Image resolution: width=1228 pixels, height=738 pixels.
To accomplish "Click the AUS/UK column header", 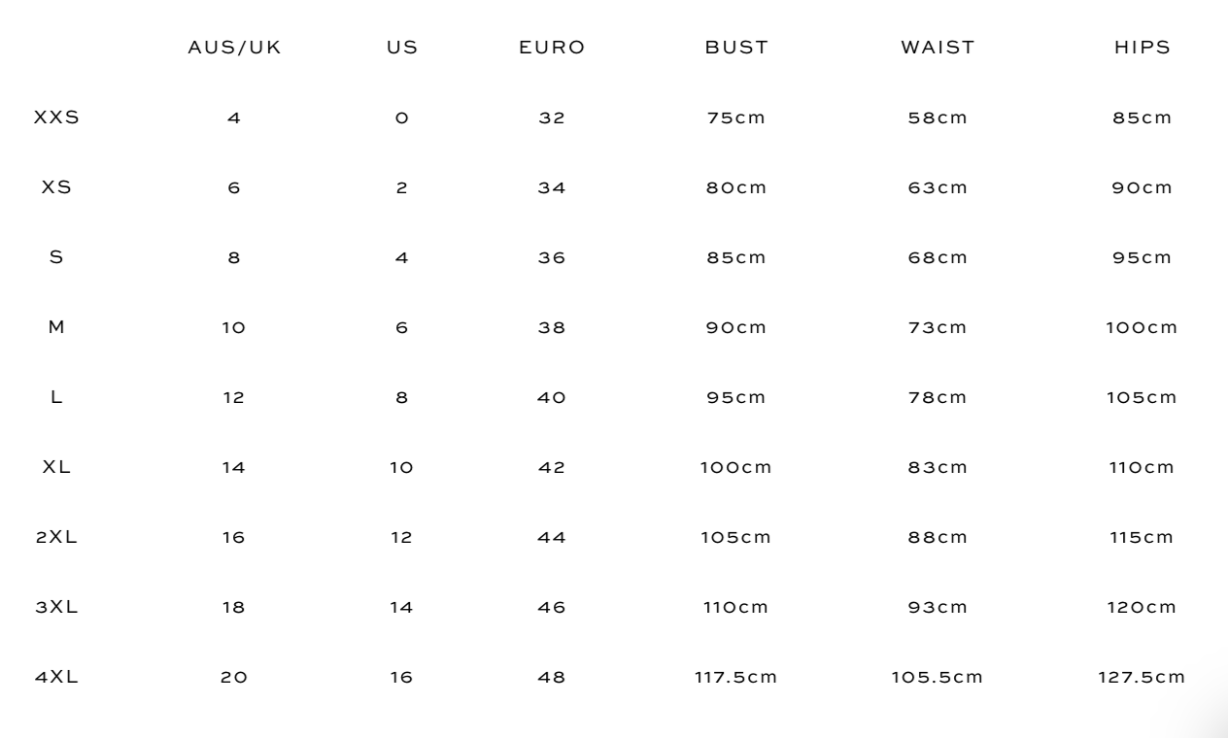I will [234, 50].
